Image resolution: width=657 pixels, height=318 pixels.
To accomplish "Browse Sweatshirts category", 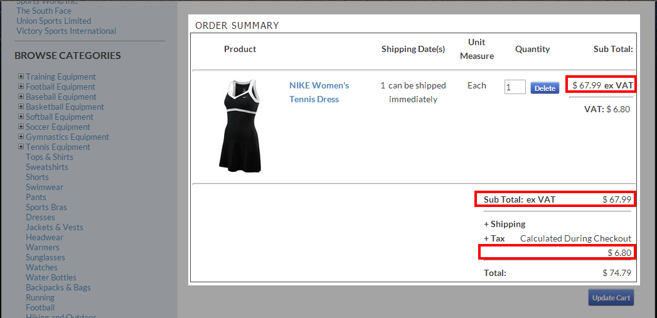I will click(x=47, y=167).
